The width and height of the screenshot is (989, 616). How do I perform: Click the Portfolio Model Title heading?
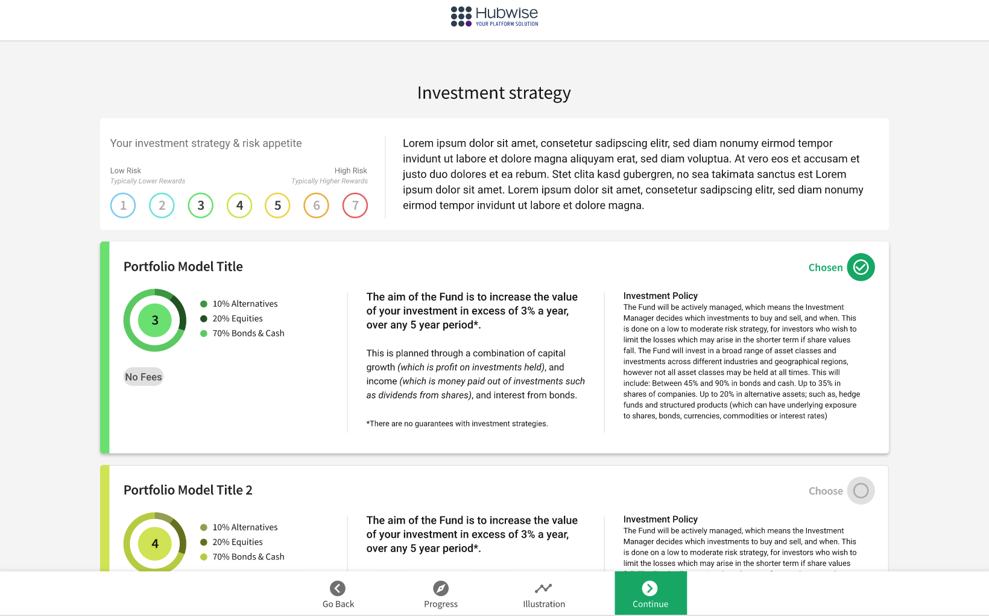[x=183, y=266]
